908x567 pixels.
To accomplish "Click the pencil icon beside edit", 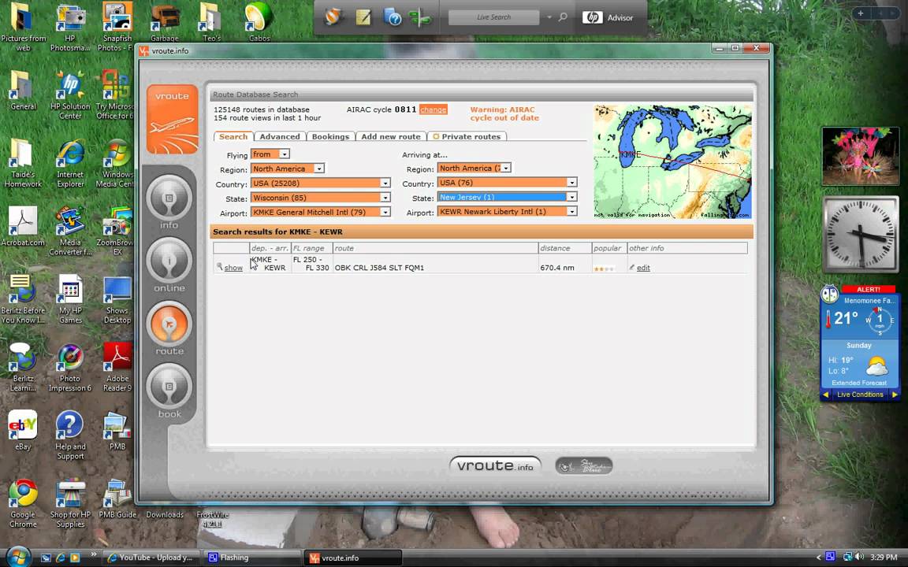I will [632, 267].
